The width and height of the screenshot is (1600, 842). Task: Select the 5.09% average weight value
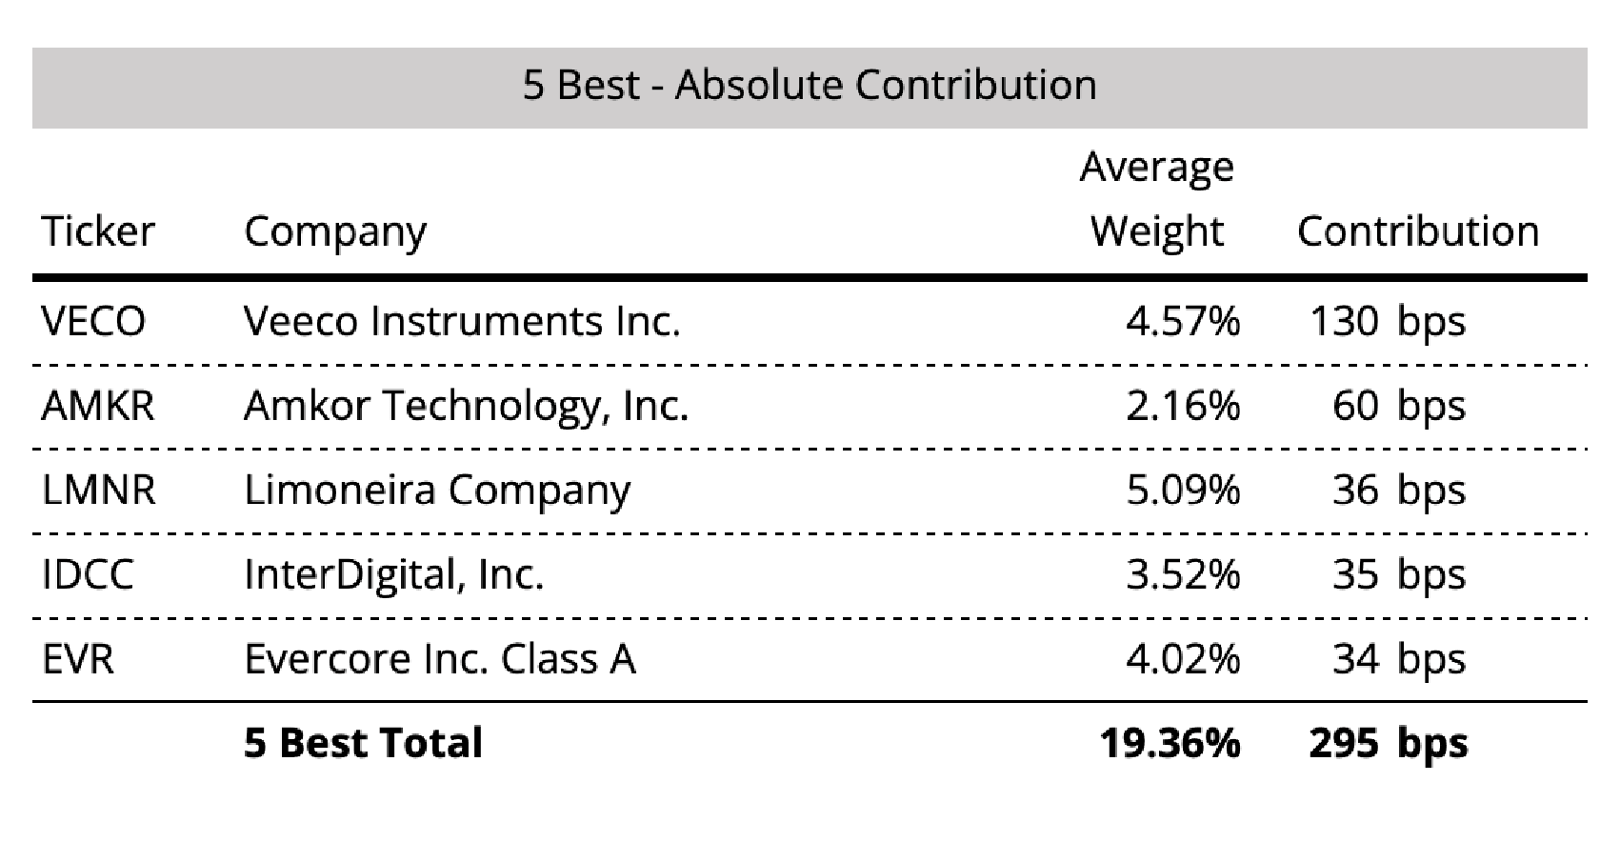tap(1183, 490)
